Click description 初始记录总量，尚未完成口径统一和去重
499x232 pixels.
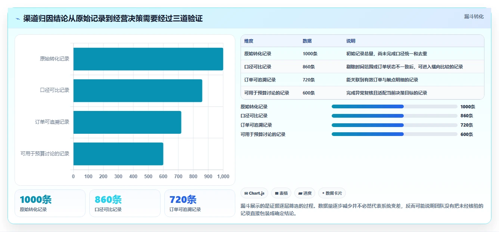pyautogui.click(x=387, y=54)
